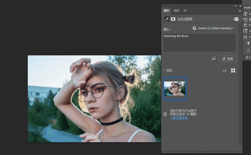Click the layer mask icon

point(173,19)
